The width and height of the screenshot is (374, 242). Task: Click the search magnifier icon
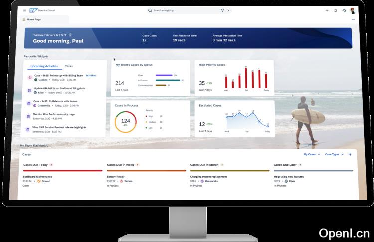[150, 10]
